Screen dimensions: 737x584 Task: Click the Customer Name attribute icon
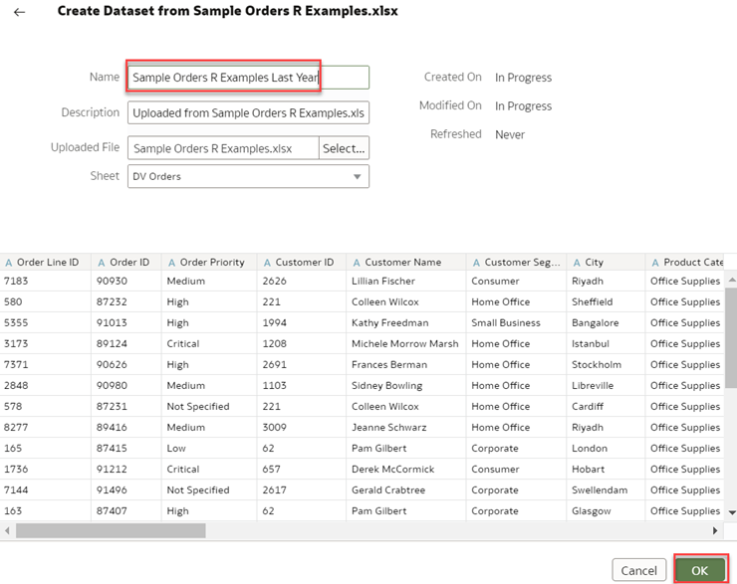[x=357, y=263]
